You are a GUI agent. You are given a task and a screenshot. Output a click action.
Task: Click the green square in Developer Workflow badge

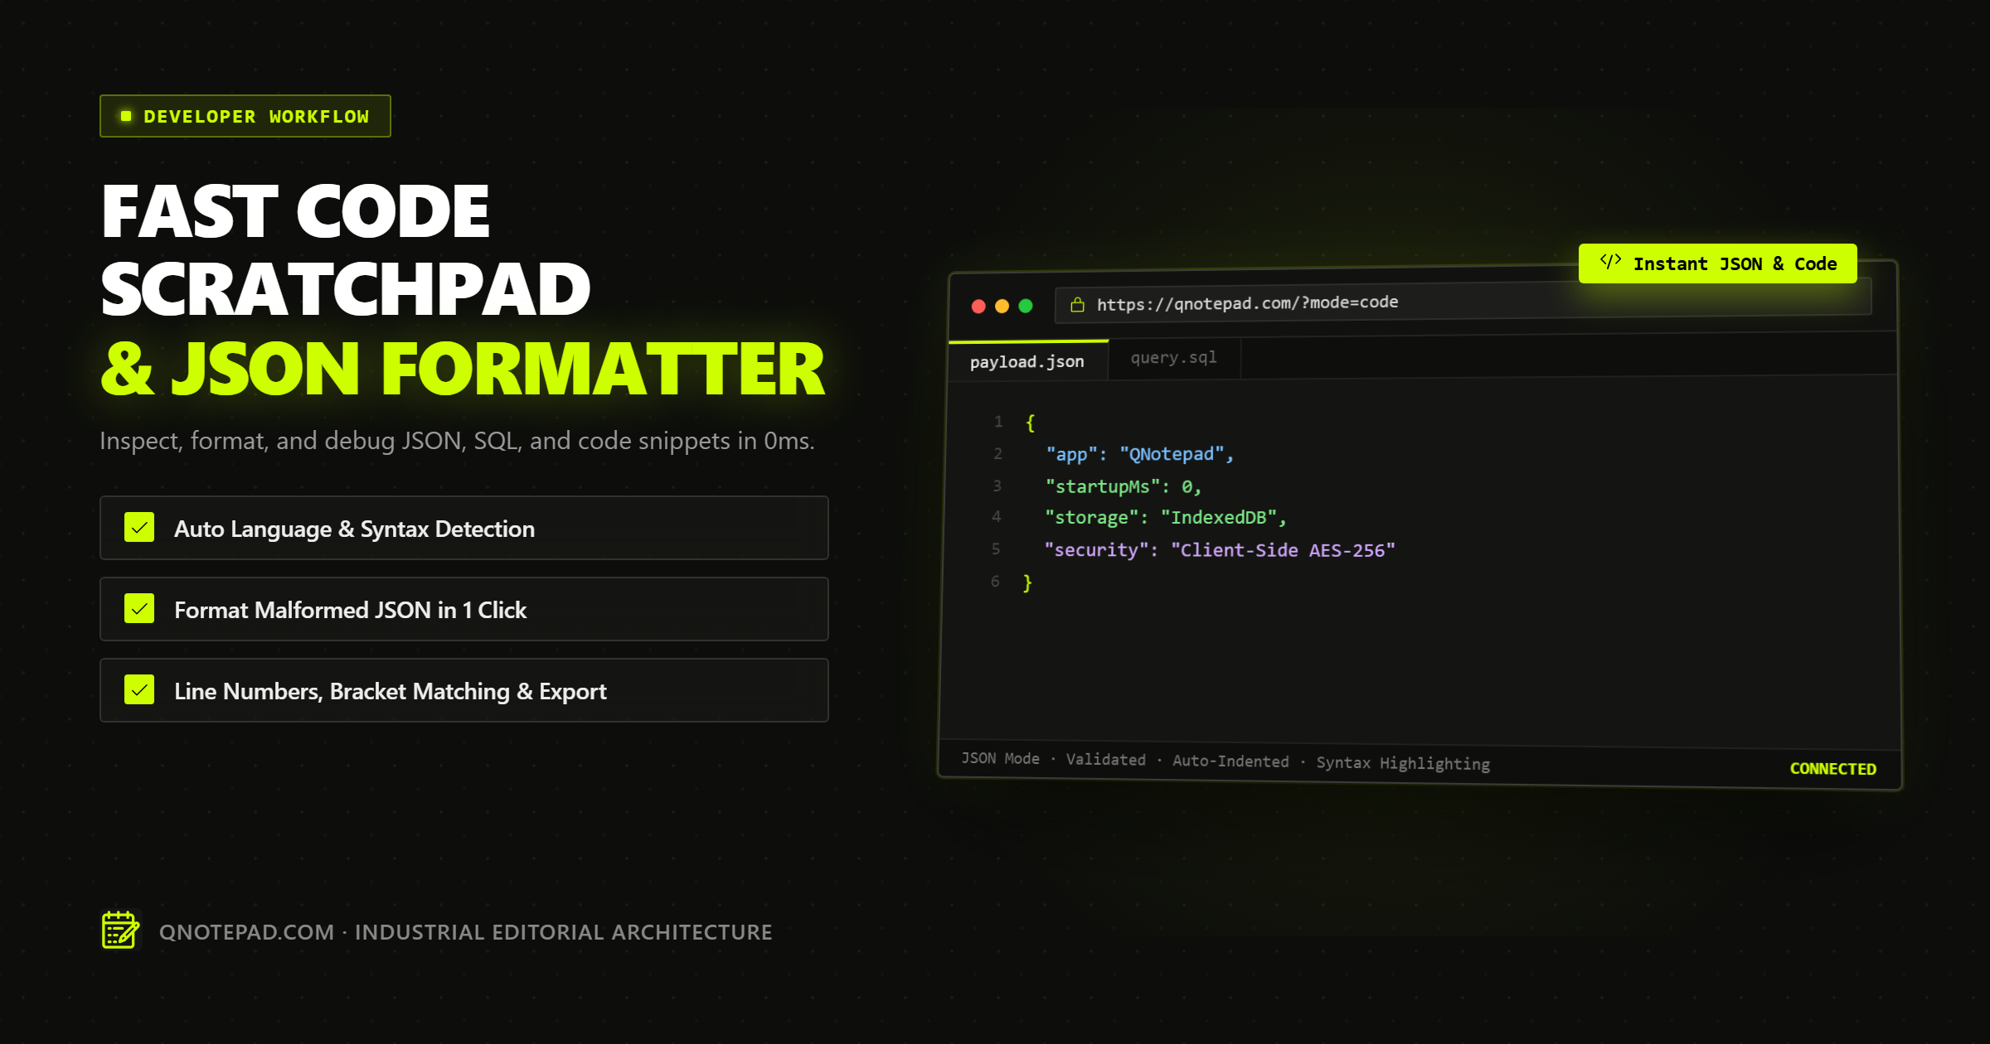point(126,116)
